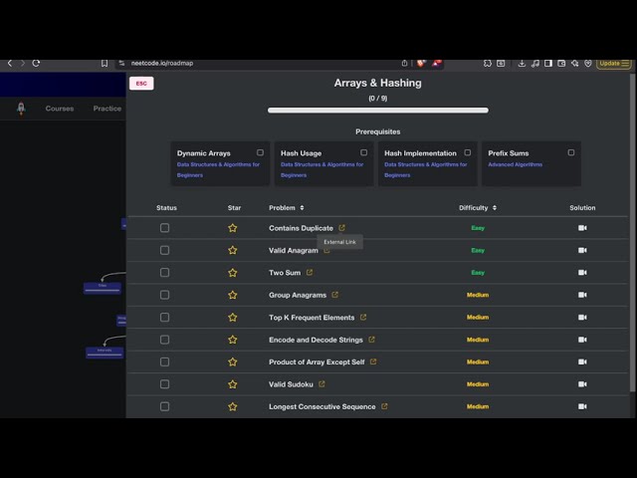The width and height of the screenshot is (637, 478).
Task: Sort by the Problem column arrows
Action: [302, 208]
